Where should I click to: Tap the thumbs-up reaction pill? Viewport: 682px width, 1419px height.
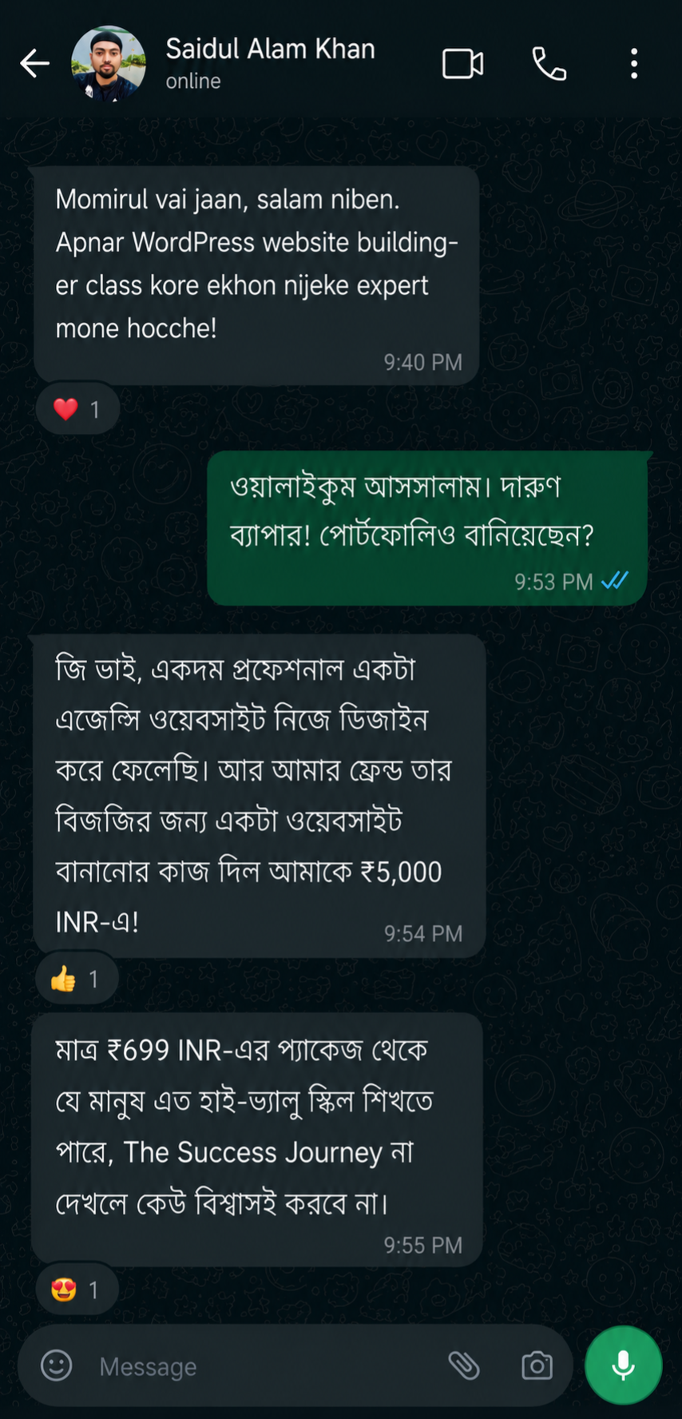point(77,978)
